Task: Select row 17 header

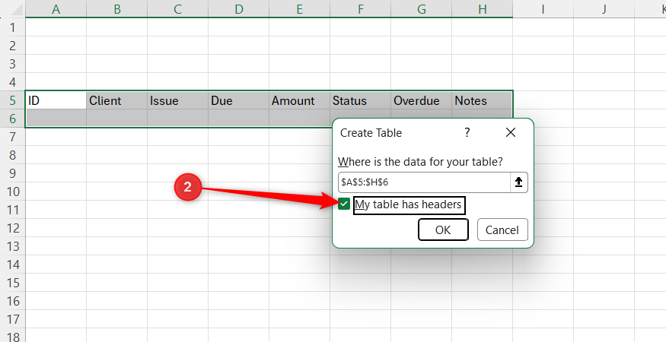Action: tap(12, 319)
